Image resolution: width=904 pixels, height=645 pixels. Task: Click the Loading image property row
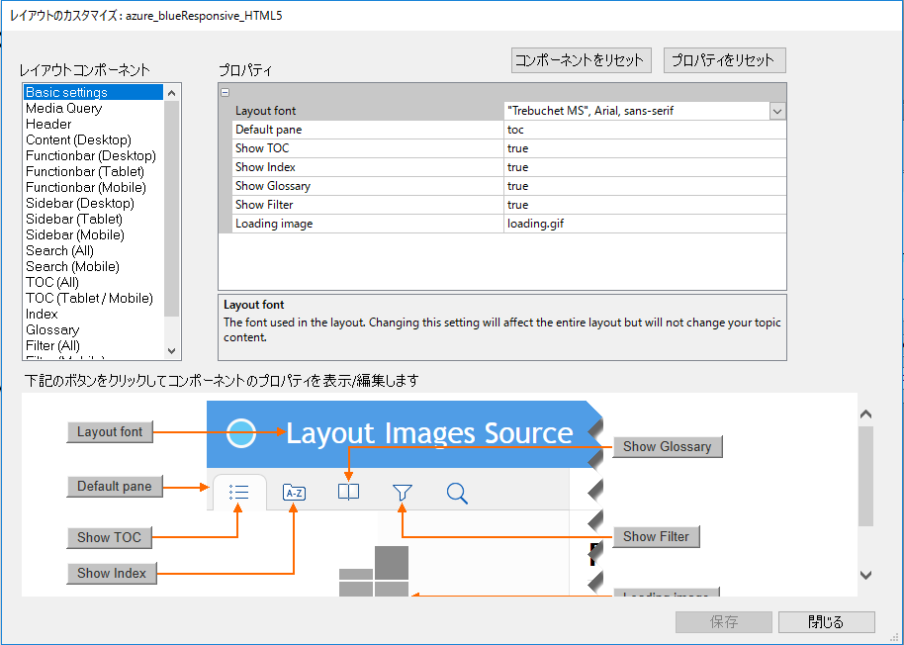[x=274, y=224]
